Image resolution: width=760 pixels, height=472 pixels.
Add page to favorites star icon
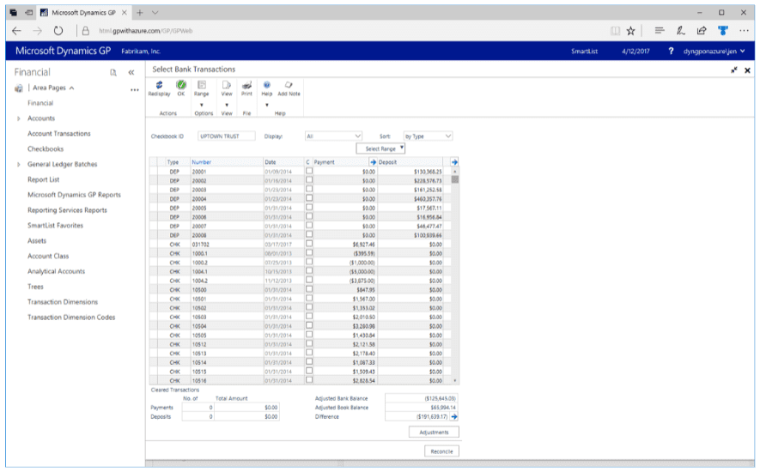[x=630, y=31]
